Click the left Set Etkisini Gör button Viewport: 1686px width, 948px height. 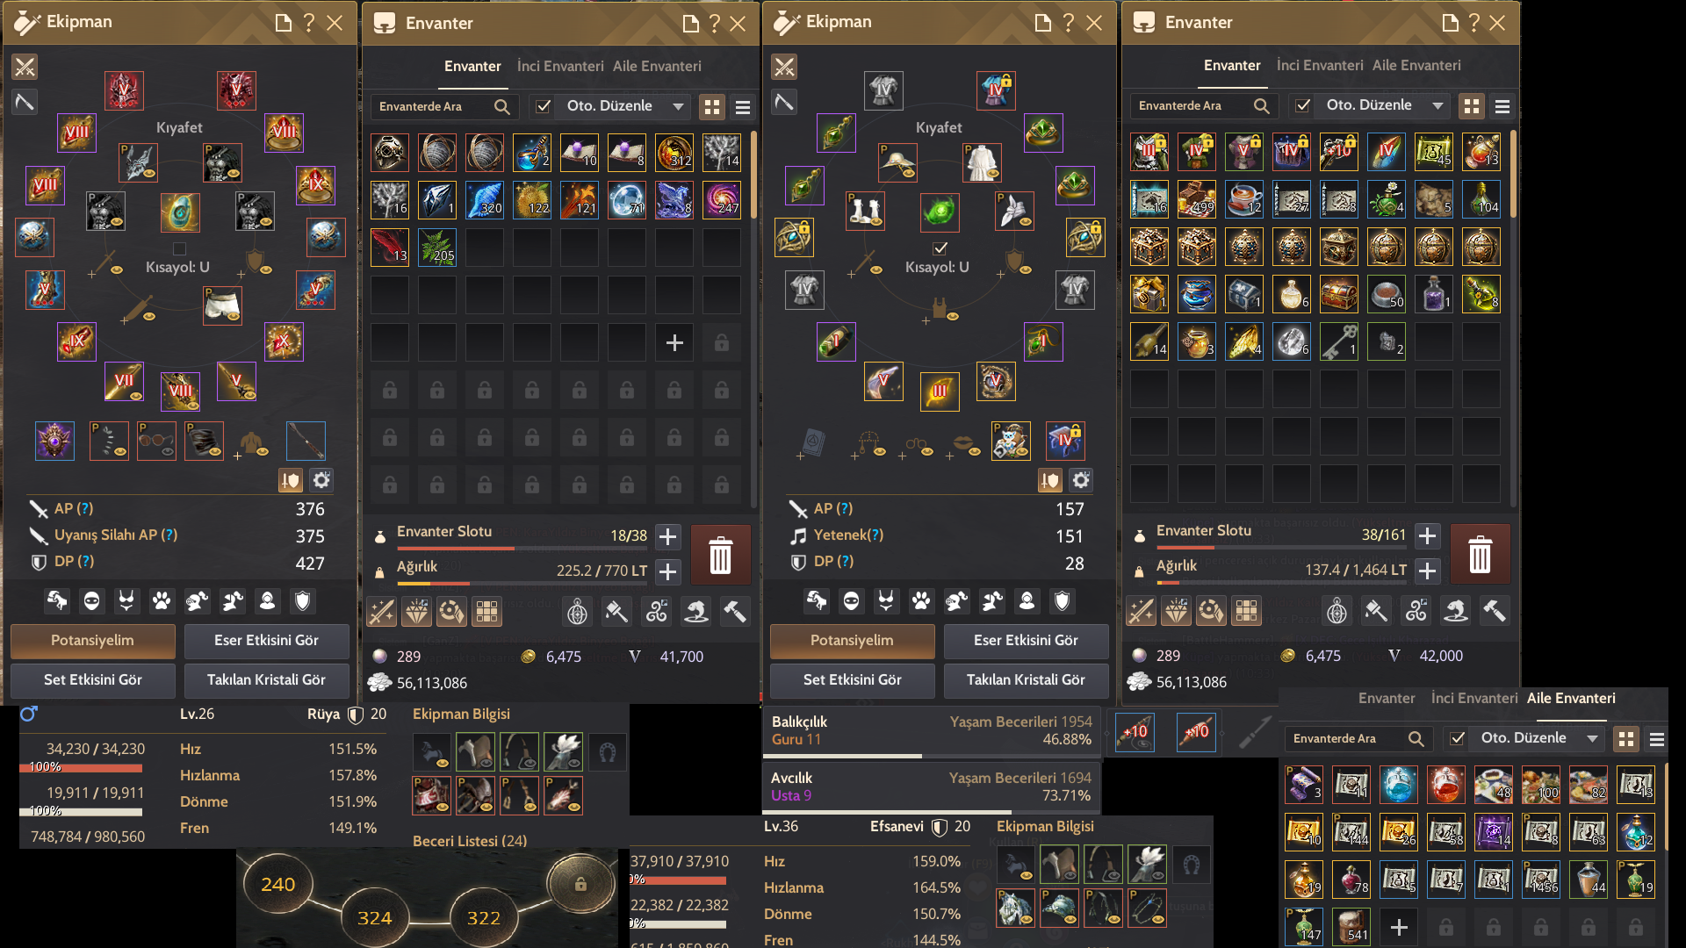93,679
